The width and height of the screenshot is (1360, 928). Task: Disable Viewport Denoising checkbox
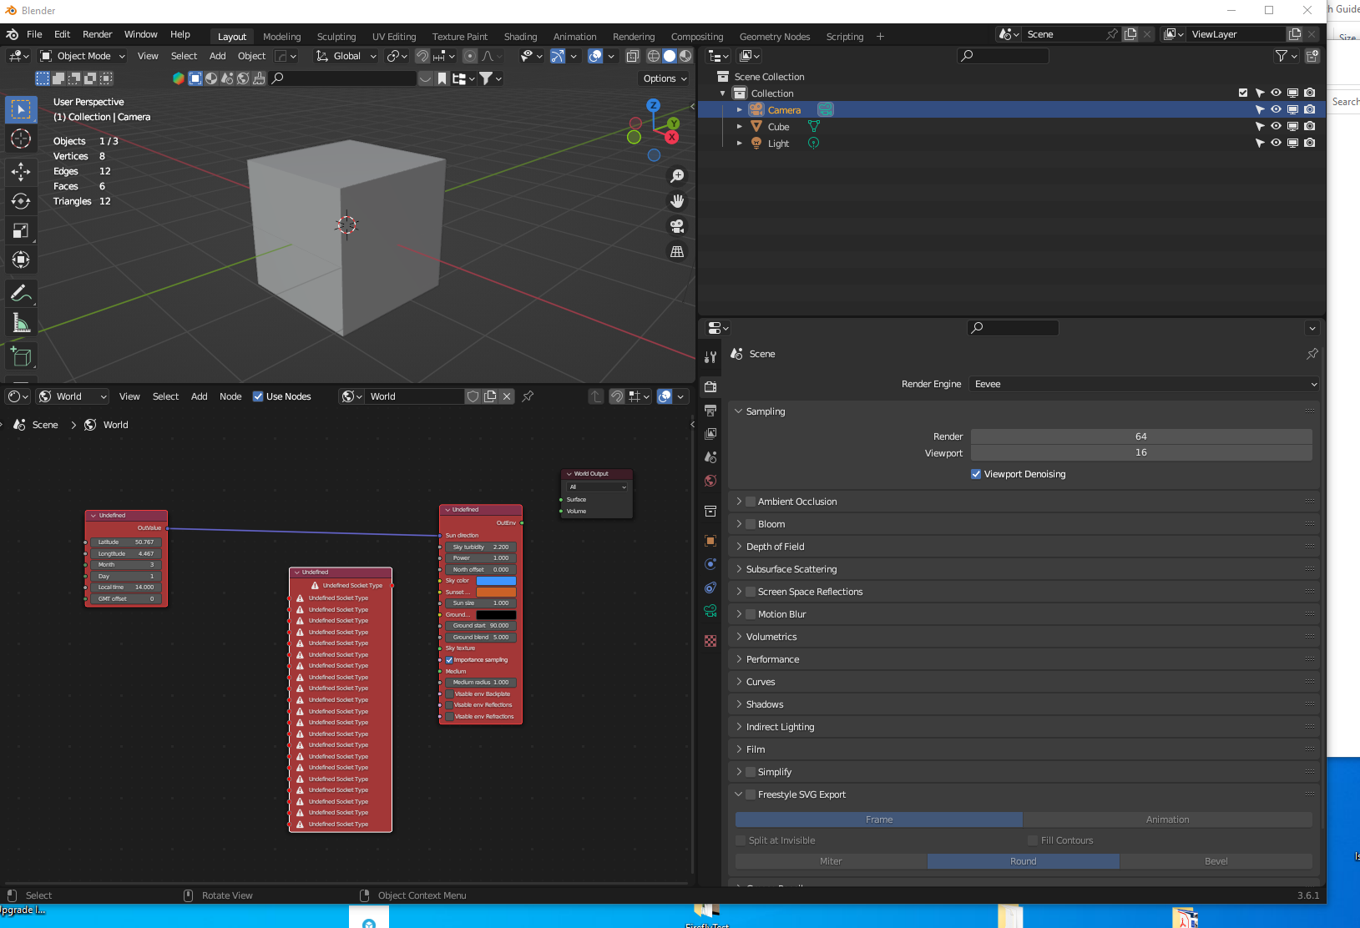(976, 474)
